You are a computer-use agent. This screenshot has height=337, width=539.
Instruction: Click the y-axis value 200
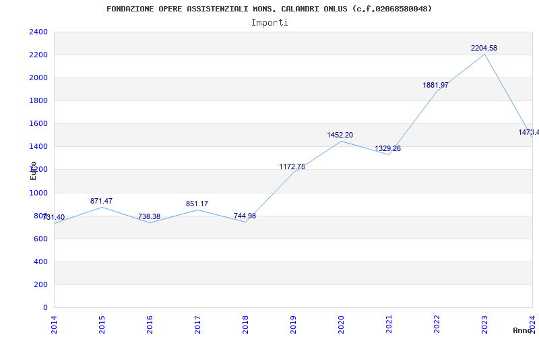click(41, 284)
